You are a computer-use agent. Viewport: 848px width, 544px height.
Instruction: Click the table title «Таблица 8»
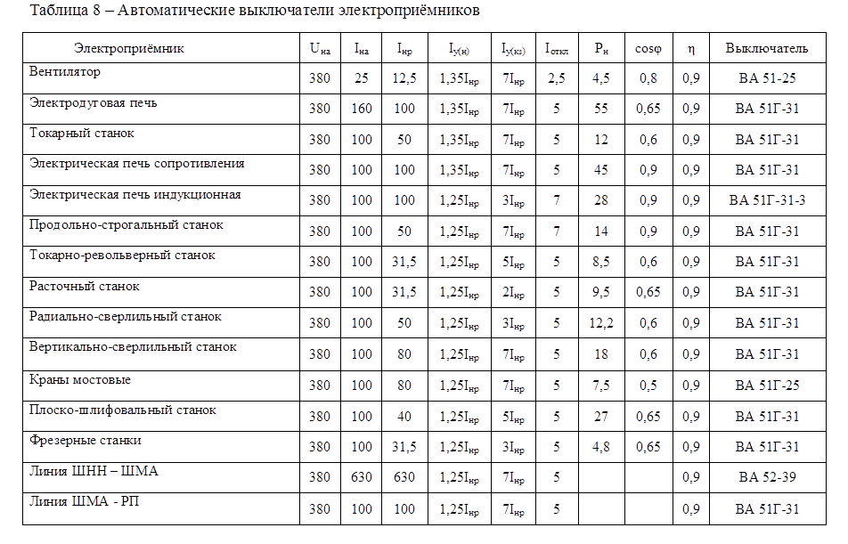point(243,12)
